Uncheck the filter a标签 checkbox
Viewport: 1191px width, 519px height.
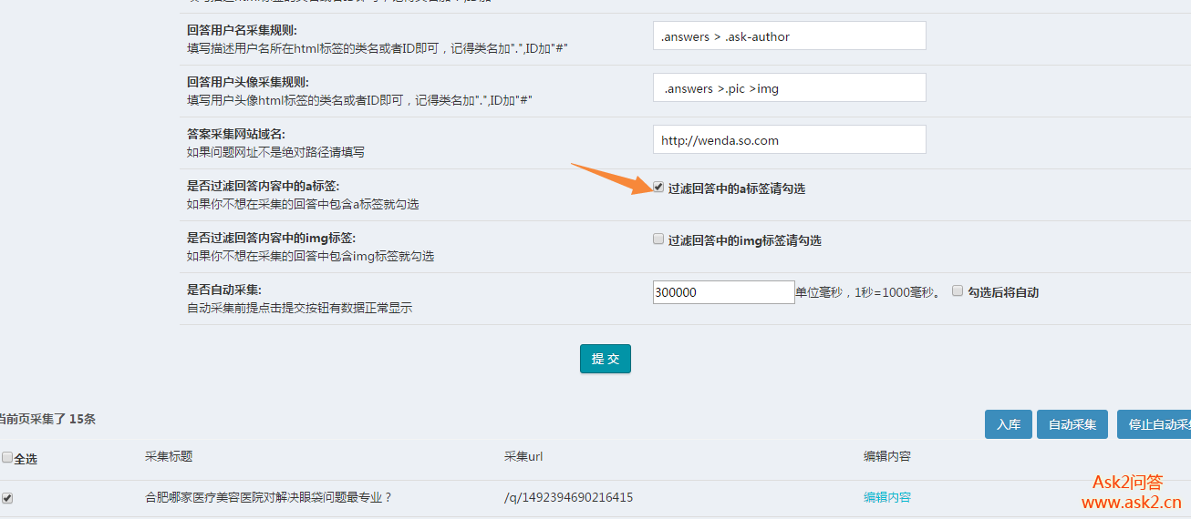point(658,188)
